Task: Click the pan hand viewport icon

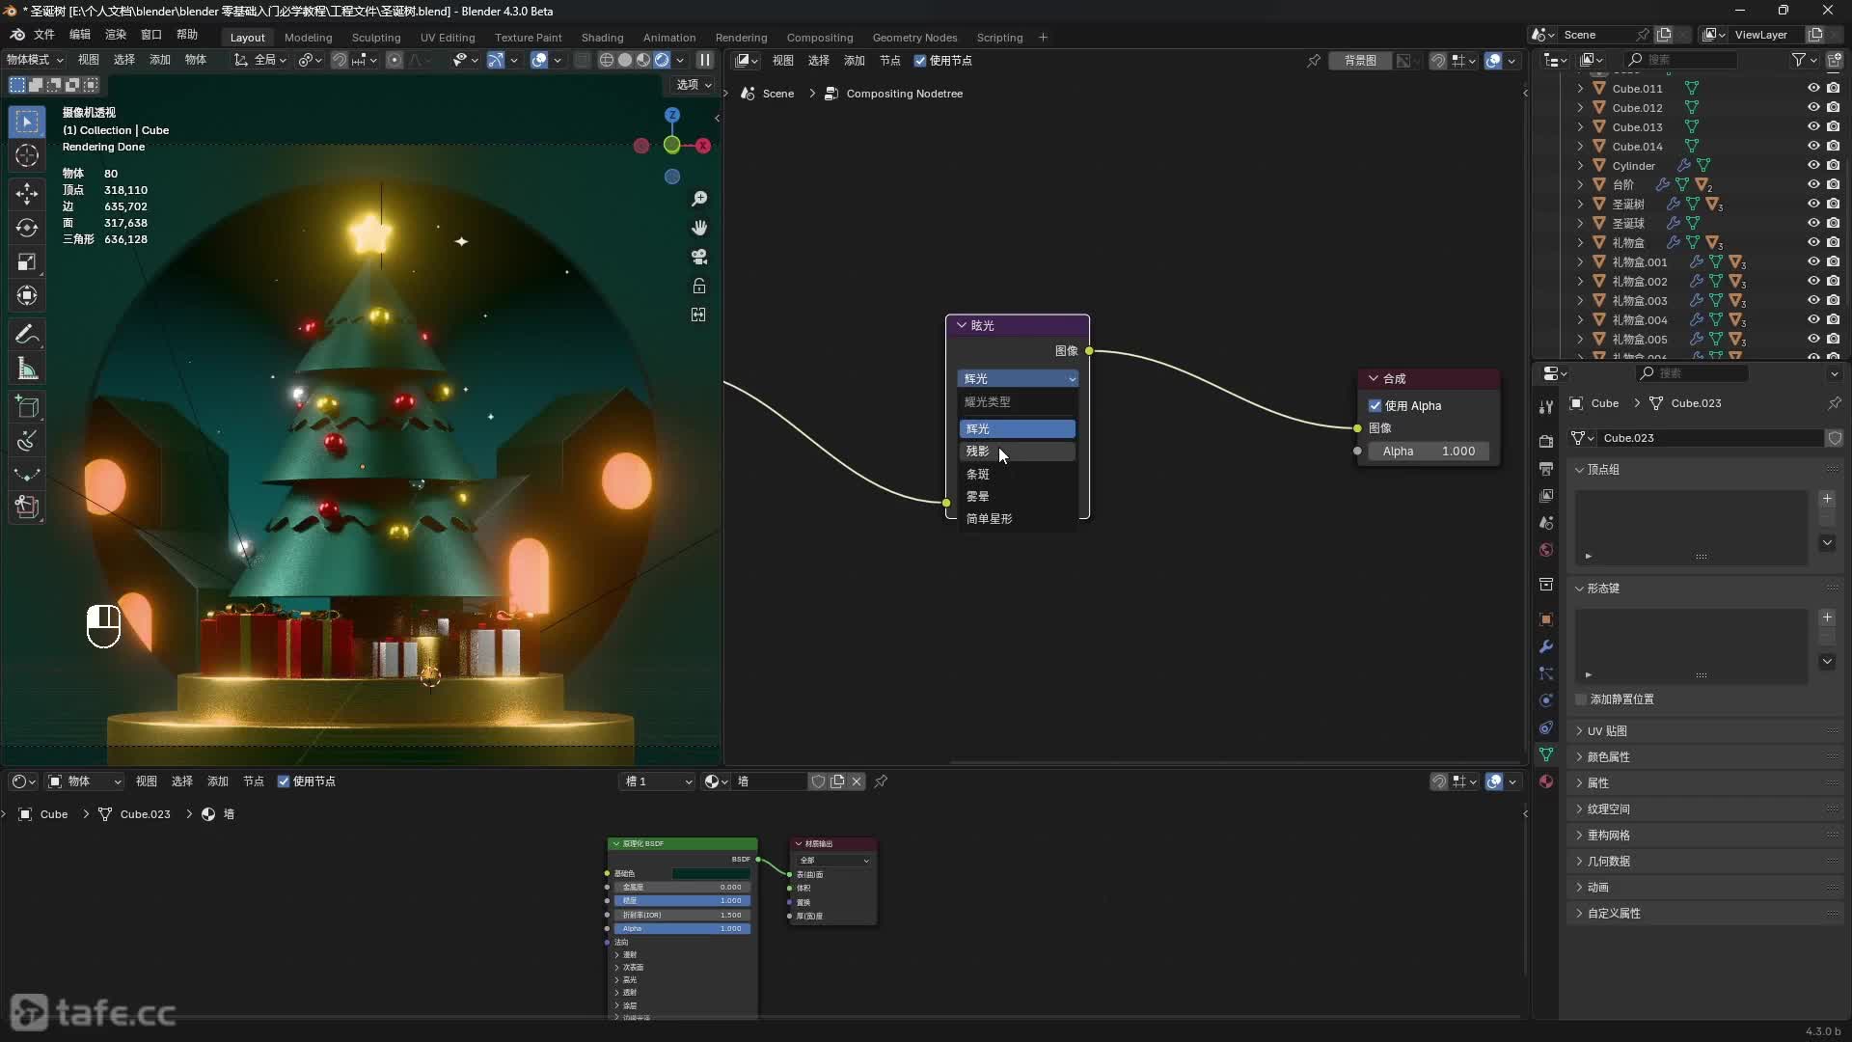Action: (x=699, y=228)
